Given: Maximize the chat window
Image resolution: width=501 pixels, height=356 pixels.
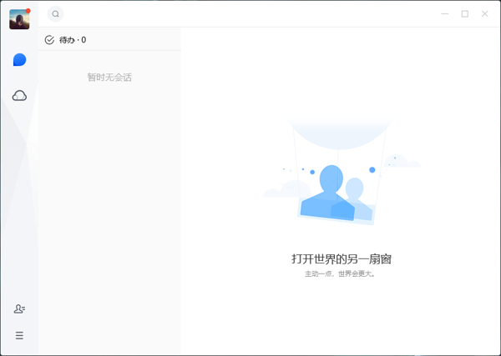Looking at the screenshot, I should click(x=465, y=14).
